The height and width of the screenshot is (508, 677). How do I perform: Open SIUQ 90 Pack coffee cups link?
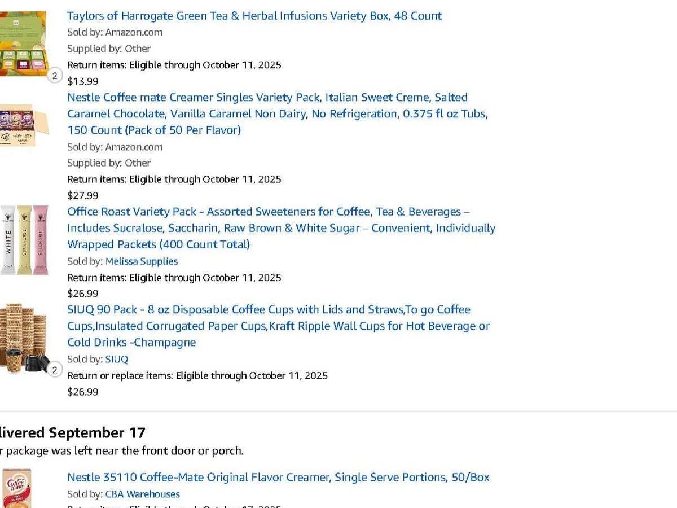click(x=278, y=326)
